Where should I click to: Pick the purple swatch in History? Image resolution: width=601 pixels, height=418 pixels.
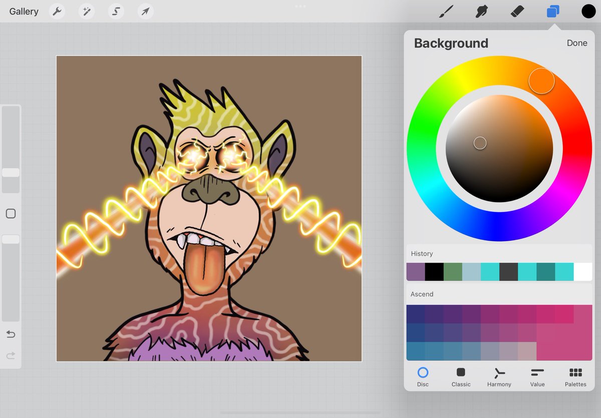pyautogui.click(x=416, y=272)
